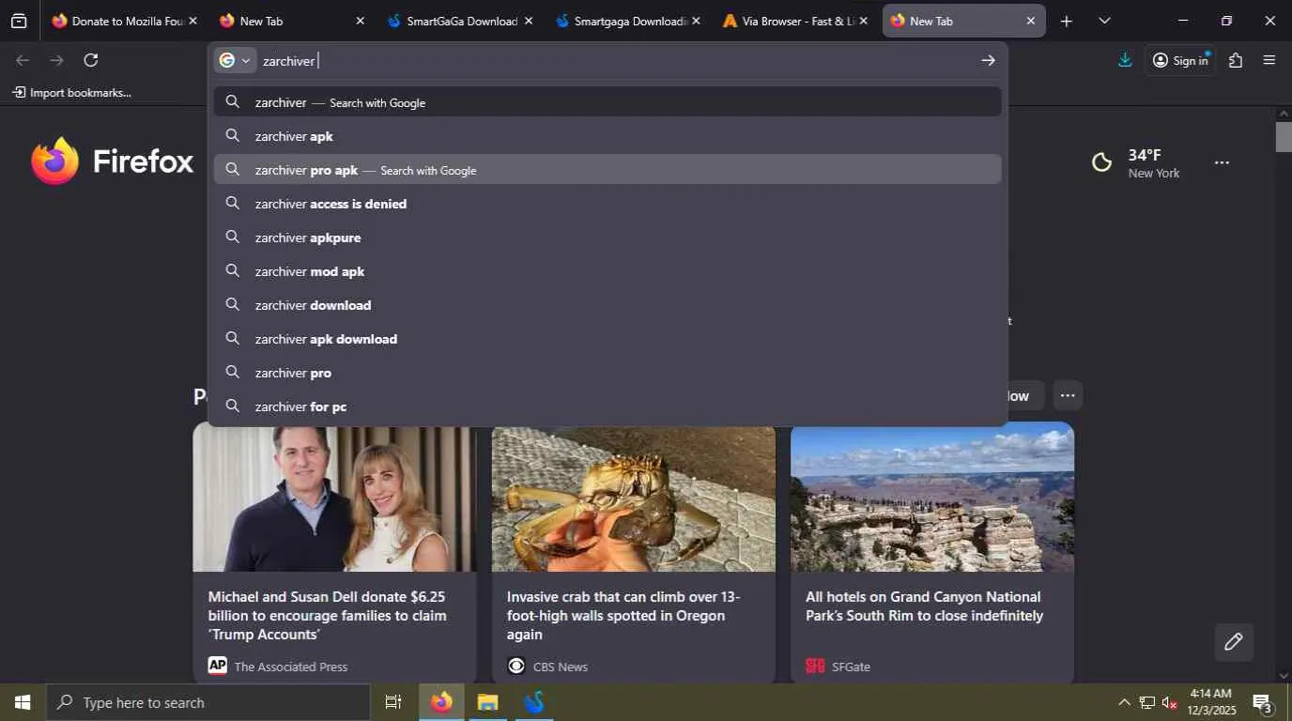Open the clock showing 4:14 AM 12/3/2025
This screenshot has width=1292, height=721.
tap(1210, 702)
